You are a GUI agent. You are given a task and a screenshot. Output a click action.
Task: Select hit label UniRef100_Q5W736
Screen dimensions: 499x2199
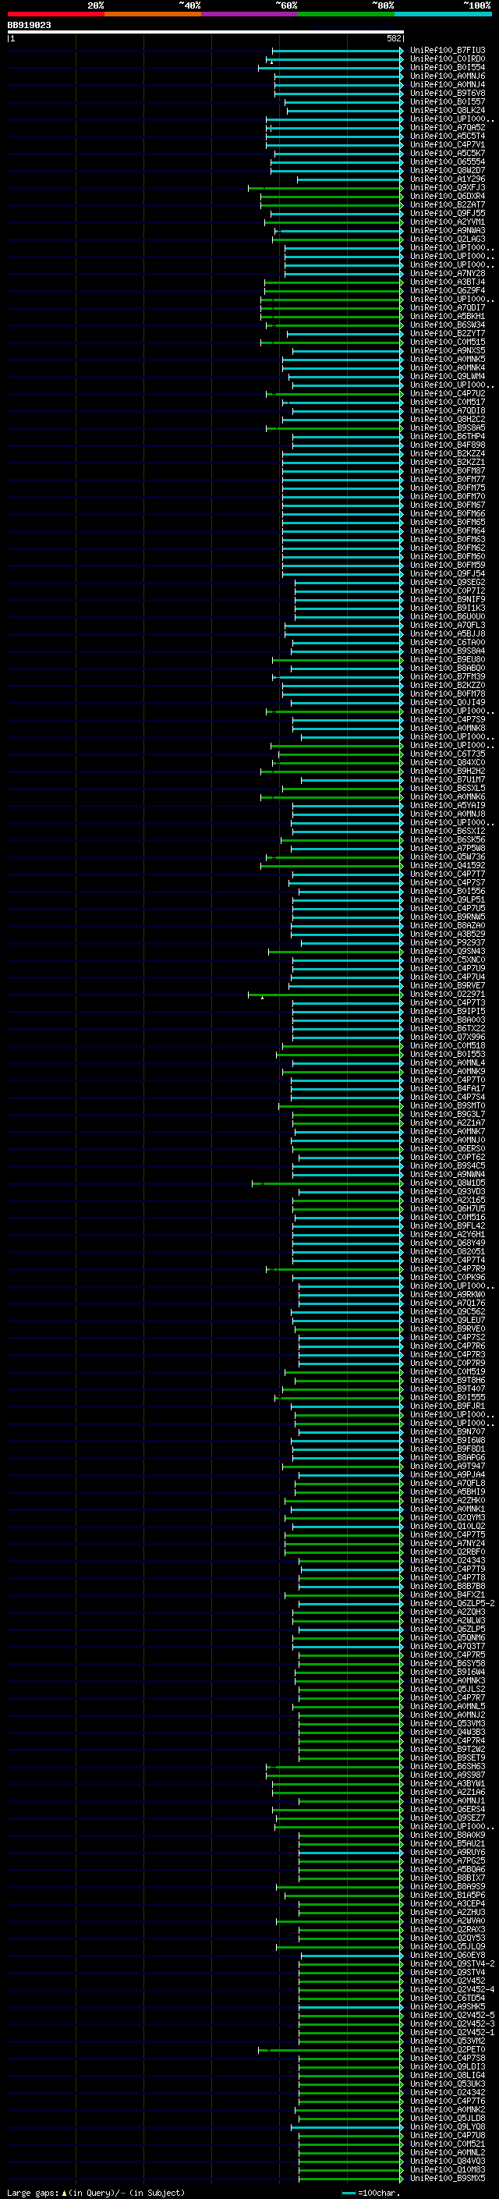pos(448,857)
